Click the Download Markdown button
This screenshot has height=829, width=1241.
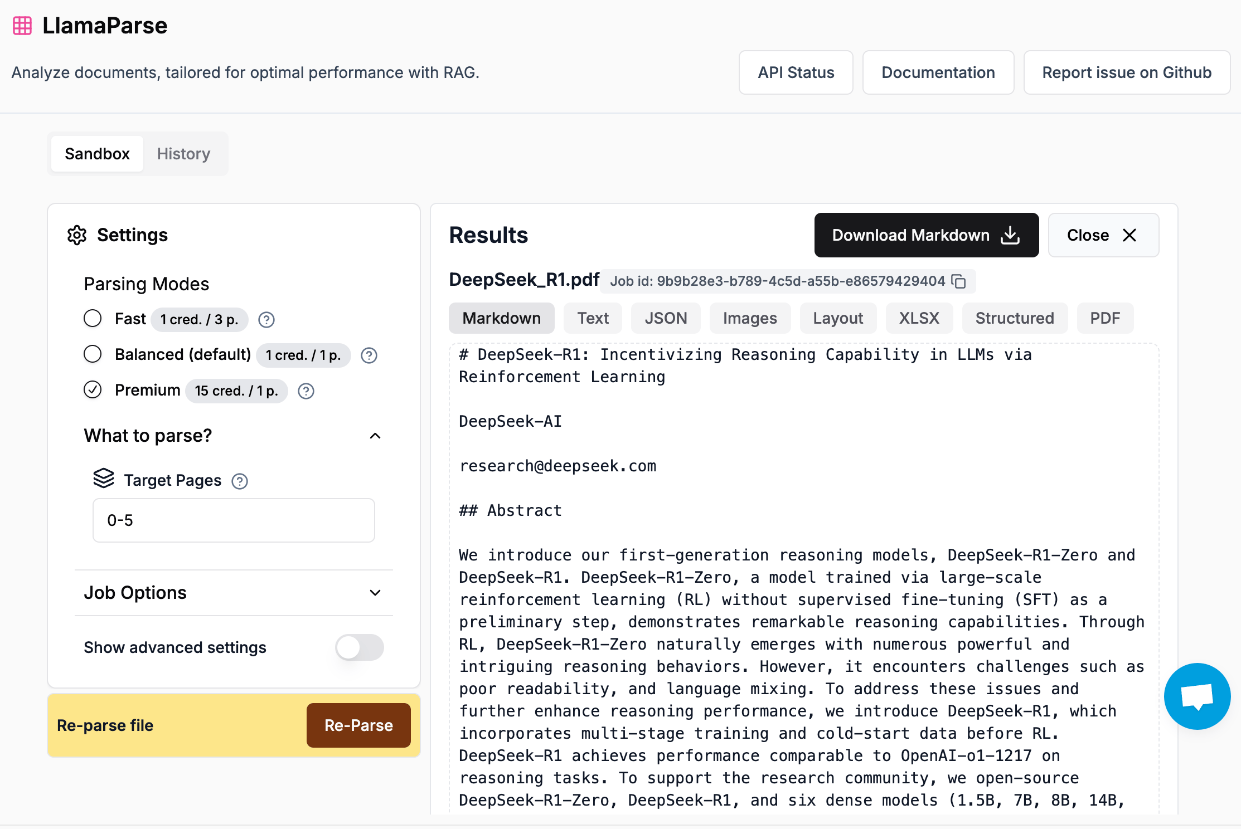[x=926, y=235]
